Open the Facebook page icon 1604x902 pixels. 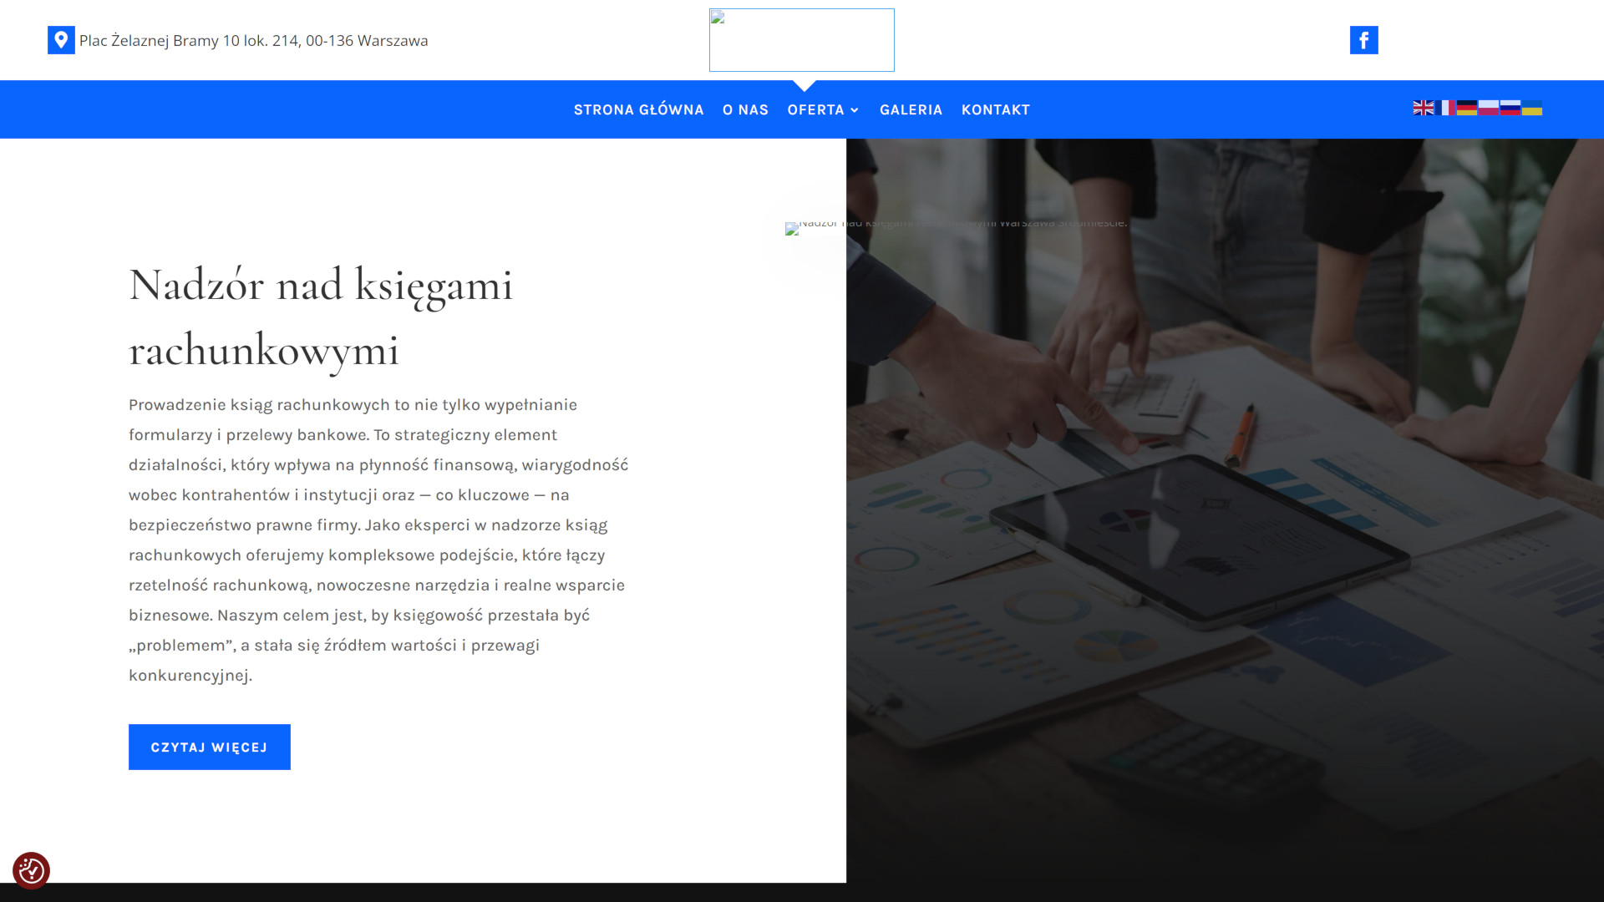pyautogui.click(x=1363, y=40)
